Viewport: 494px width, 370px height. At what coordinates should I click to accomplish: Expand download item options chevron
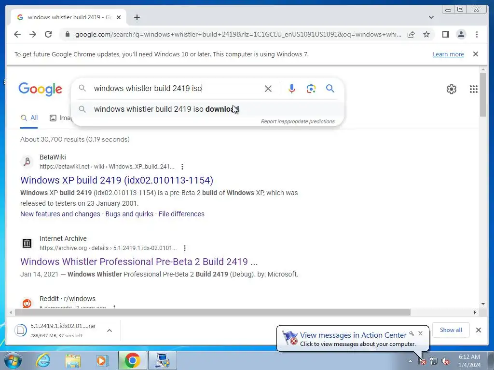110,330
